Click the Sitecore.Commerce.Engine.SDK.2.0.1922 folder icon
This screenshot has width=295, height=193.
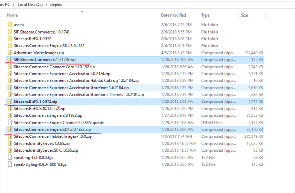(x=10, y=45)
